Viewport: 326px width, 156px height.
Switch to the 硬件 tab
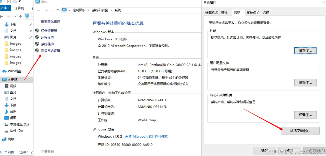tap(224, 13)
